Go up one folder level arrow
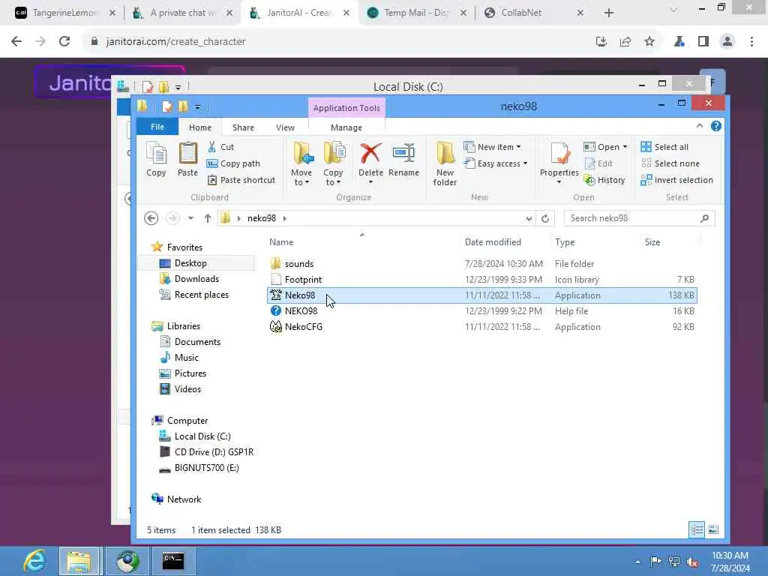Image resolution: width=768 pixels, height=576 pixels. click(x=208, y=218)
